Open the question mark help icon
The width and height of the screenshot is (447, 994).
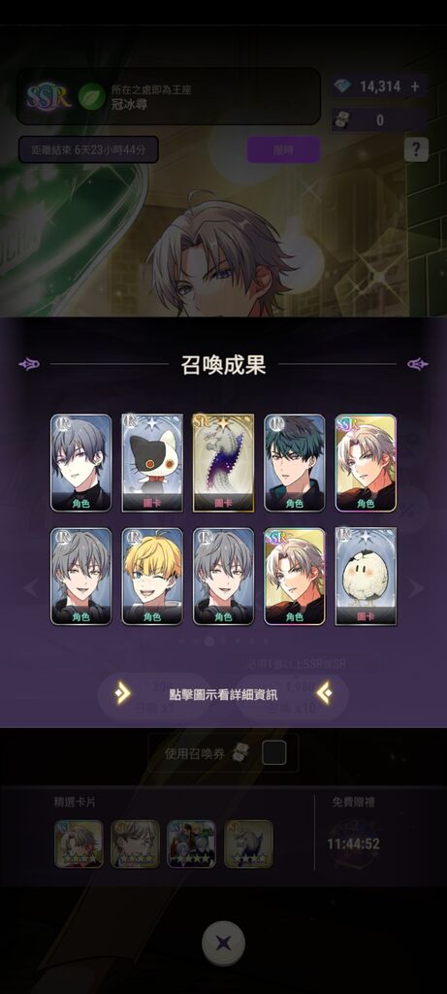[x=416, y=149]
